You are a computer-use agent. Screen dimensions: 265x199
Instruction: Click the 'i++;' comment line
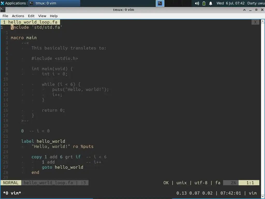pyautogui.click(x=57, y=95)
